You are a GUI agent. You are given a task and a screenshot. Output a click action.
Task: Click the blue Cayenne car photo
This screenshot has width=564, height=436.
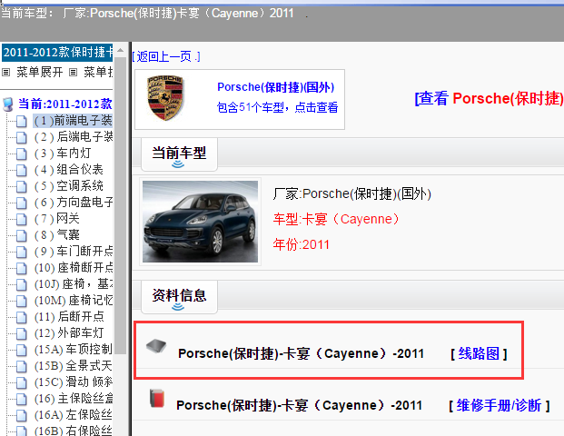(x=201, y=222)
